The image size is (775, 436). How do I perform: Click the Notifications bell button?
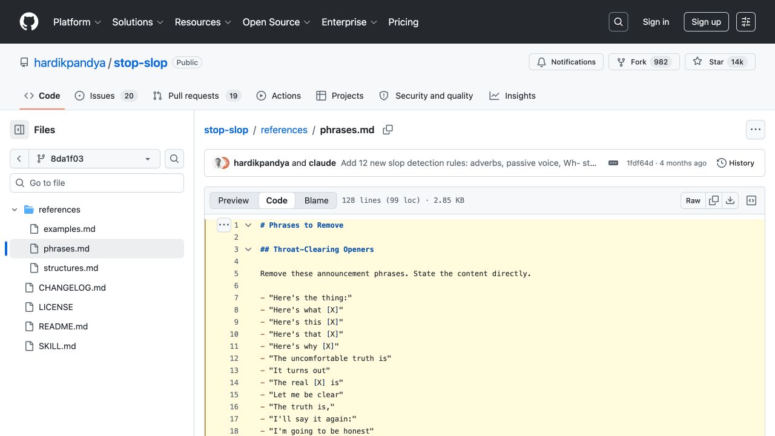click(566, 62)
